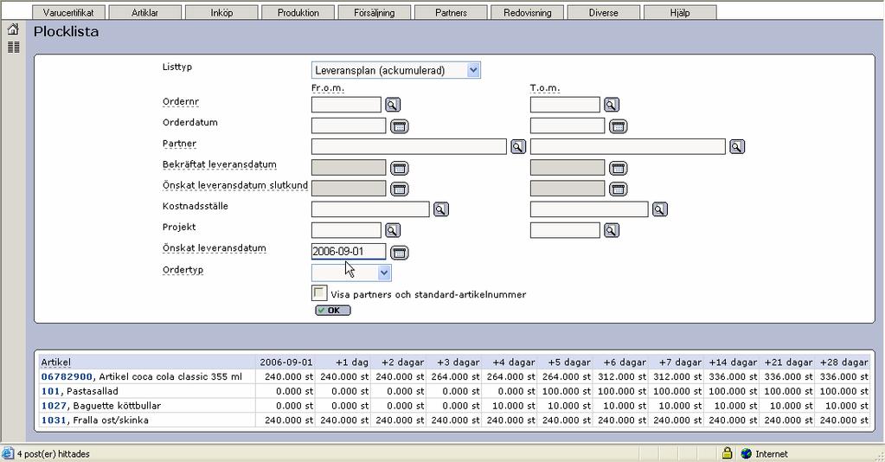Select Pastasallad +5 dagar value 100.000 st
Screen dimensions: 885x462
(567, 391)
